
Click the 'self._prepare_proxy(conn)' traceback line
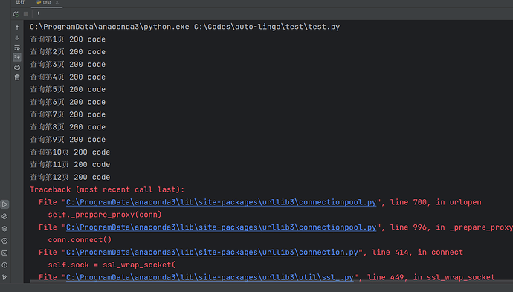click(x=105, y=215)
